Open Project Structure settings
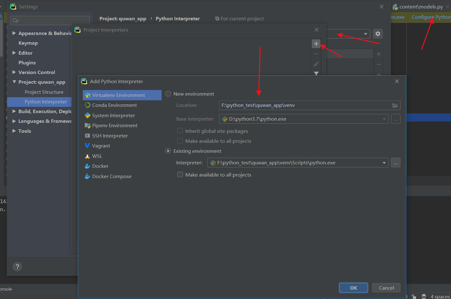This screenshot has width=451, height=299. click(44, 92)
